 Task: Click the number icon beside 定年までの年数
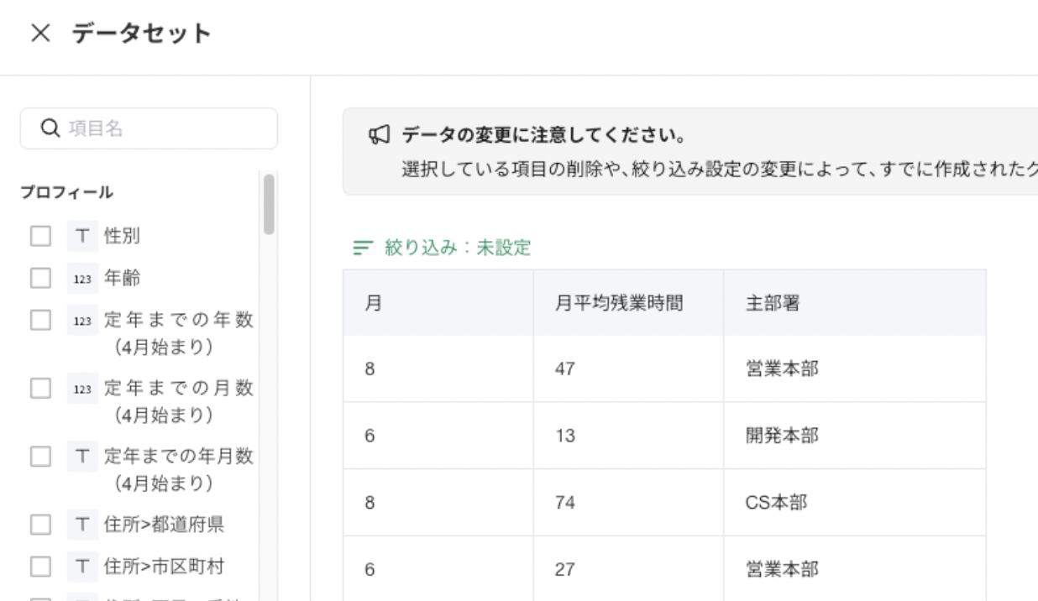82,320
